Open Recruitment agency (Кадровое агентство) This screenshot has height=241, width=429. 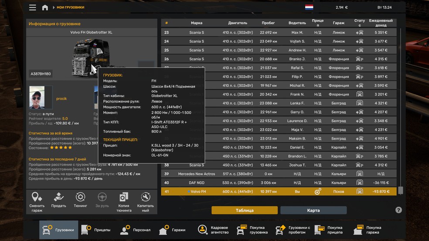pyautogui.click(x=213, y=230)
